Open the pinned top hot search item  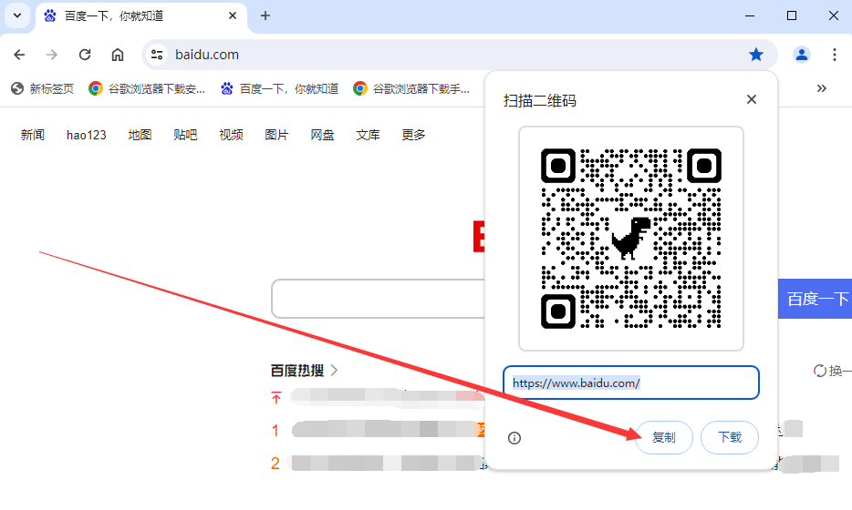[377, 398]
